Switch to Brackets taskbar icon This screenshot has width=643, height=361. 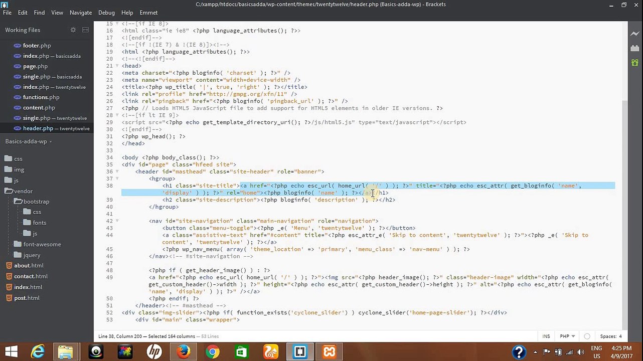(300, 351)
